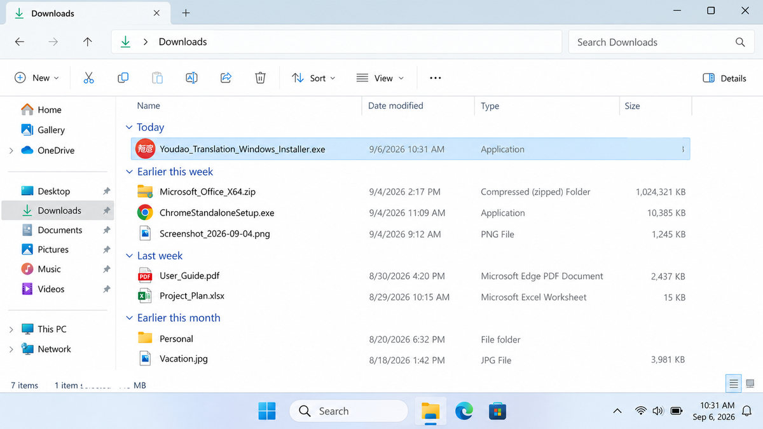The width and height of the screenshot is (763, 429).
Task: Open the View dropdown menu
Action: (x=380, y=78)
